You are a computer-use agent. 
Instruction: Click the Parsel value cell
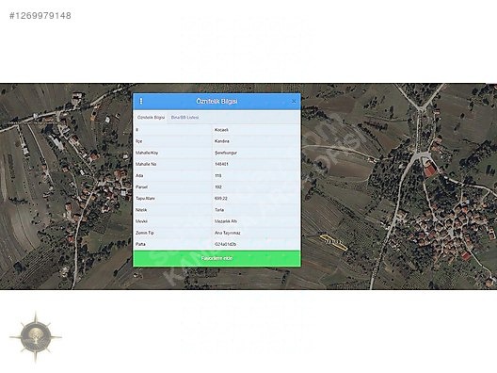coord(255,186)
